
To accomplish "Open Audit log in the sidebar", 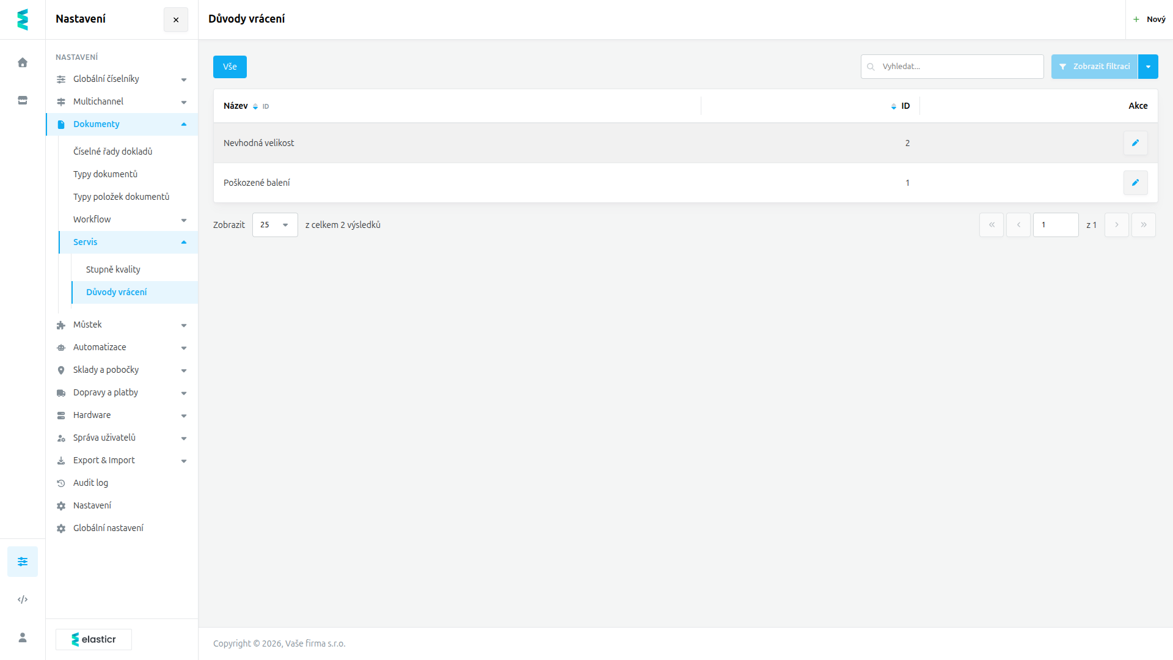I will (90, 483).
